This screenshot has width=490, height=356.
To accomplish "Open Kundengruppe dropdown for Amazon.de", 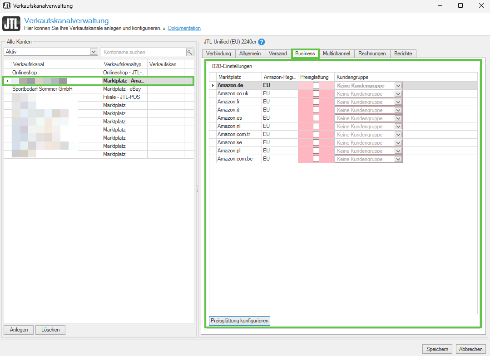I will pos(398,86).
